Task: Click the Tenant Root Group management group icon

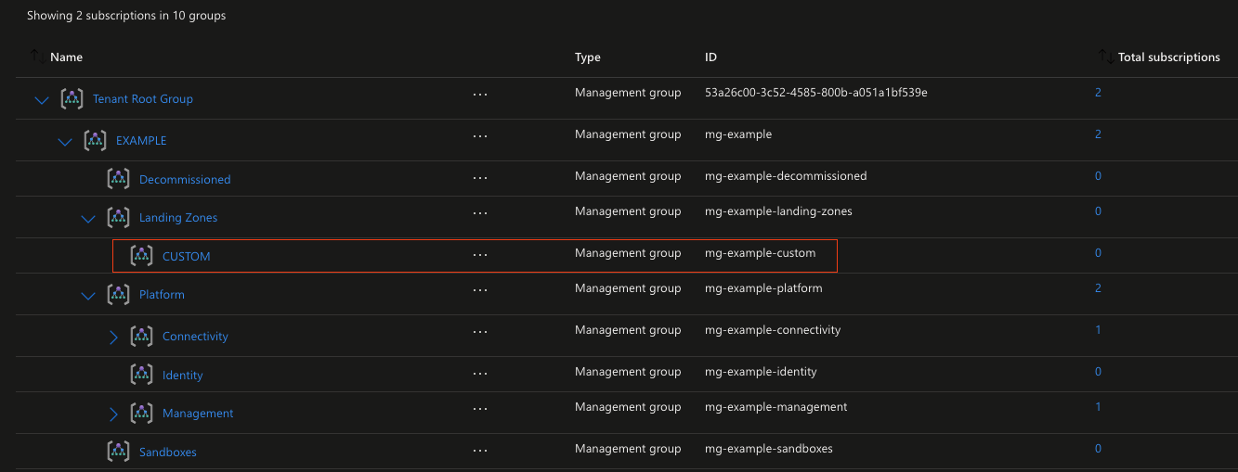Action: 72,98
